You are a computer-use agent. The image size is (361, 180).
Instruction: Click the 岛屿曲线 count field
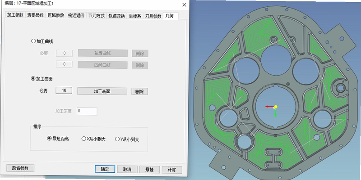64,64
